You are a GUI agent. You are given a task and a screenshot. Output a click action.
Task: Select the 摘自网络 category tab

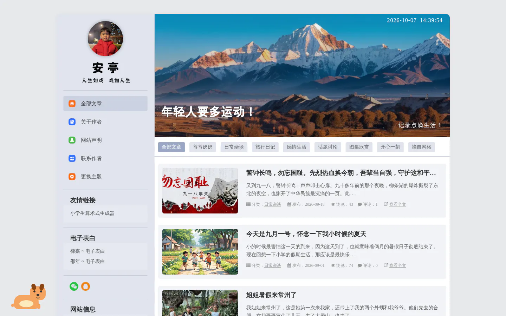tap(422, 147)
